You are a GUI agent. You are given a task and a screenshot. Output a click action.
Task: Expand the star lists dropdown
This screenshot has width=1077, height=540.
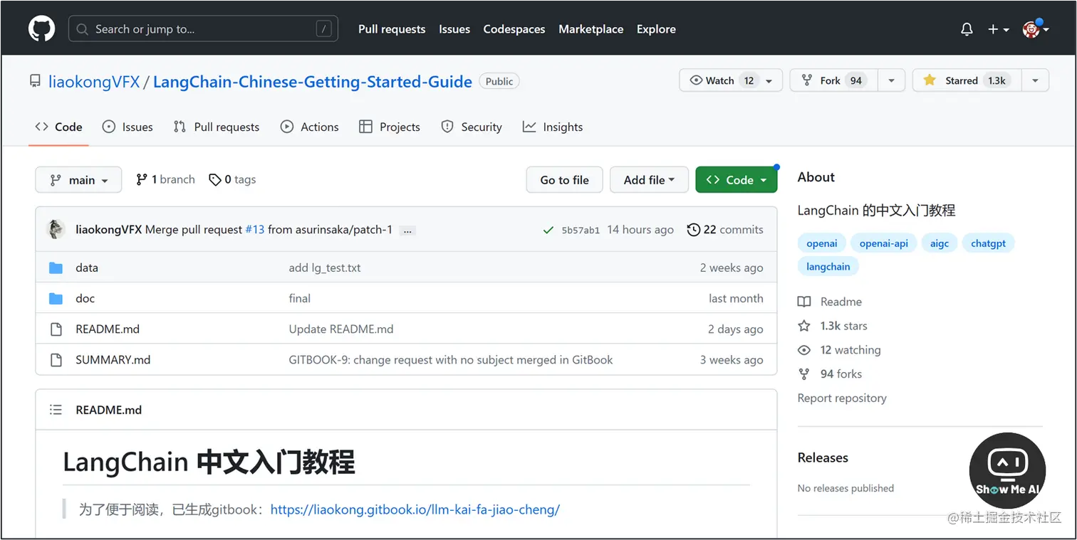pyautogui.click(x=1036, y=81)
